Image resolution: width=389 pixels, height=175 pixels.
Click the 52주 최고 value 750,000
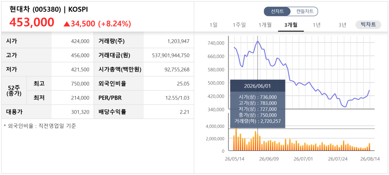[x=81, y=84]
